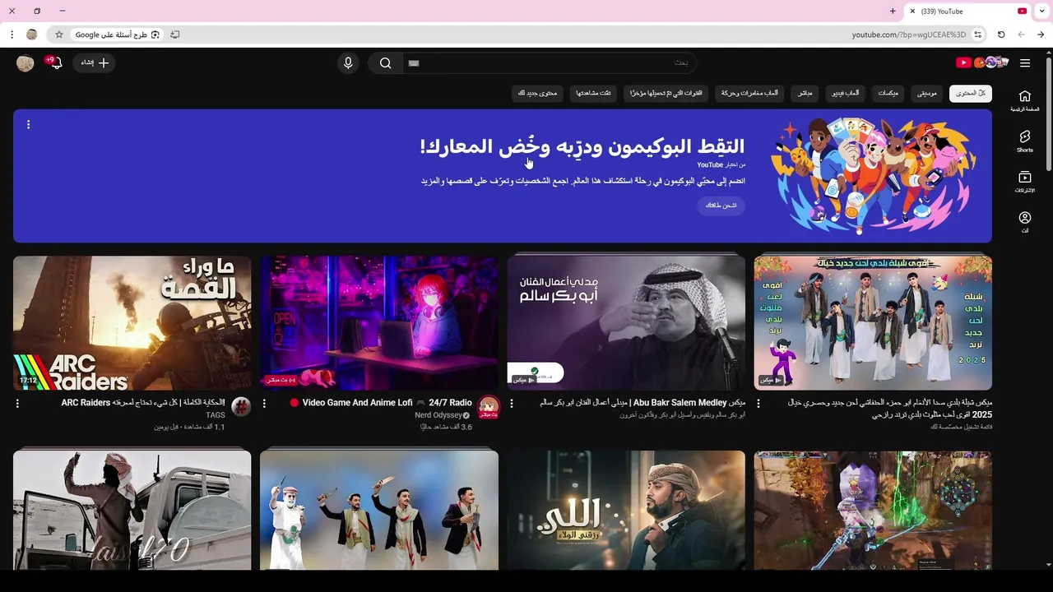Select the (339) YouTube browser tab
The width and height of the screenshot is (1053, 592).
[967, 11]
